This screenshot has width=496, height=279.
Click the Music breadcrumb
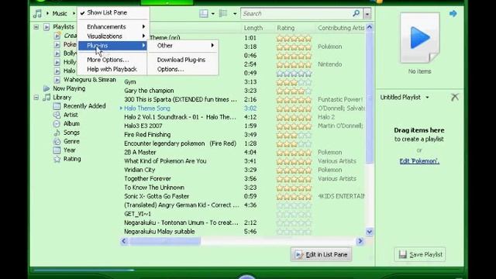60,13
